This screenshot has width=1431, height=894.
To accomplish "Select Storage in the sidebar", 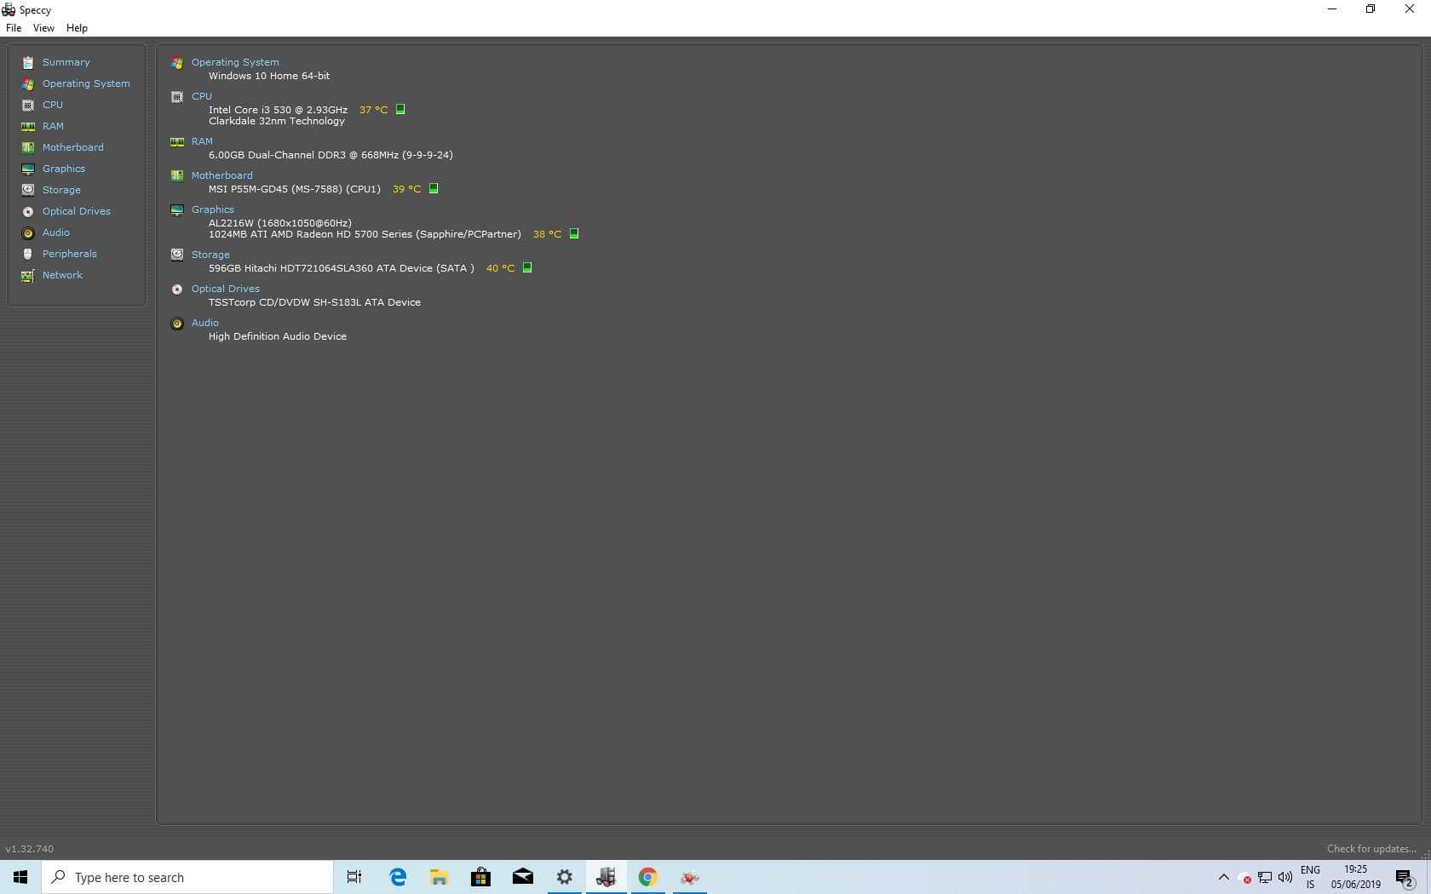I will tap(61, 190).
